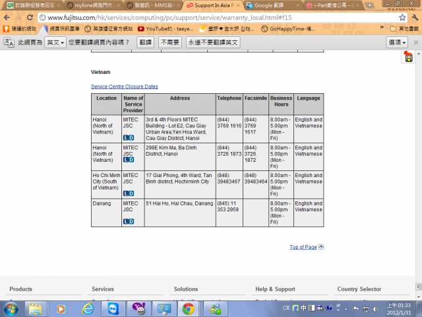The width and height of the screenshot is (422, 317).
Task: Show more bookmarks via the chevron
Action: [x=382, y=28]
